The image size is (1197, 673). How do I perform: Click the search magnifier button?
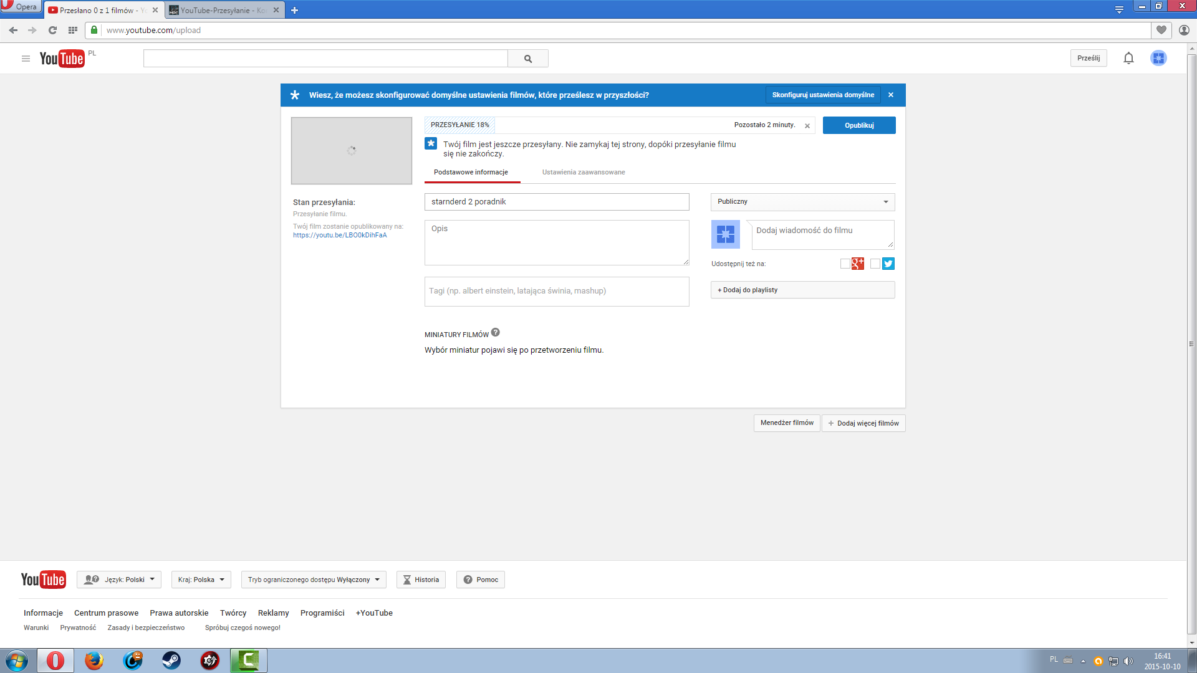[528, 59]
